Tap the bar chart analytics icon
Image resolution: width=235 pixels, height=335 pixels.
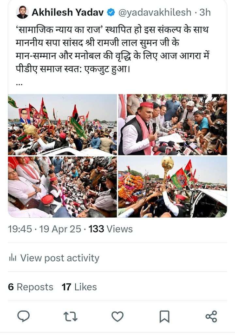pyautogui.click(x=13, y=258)
